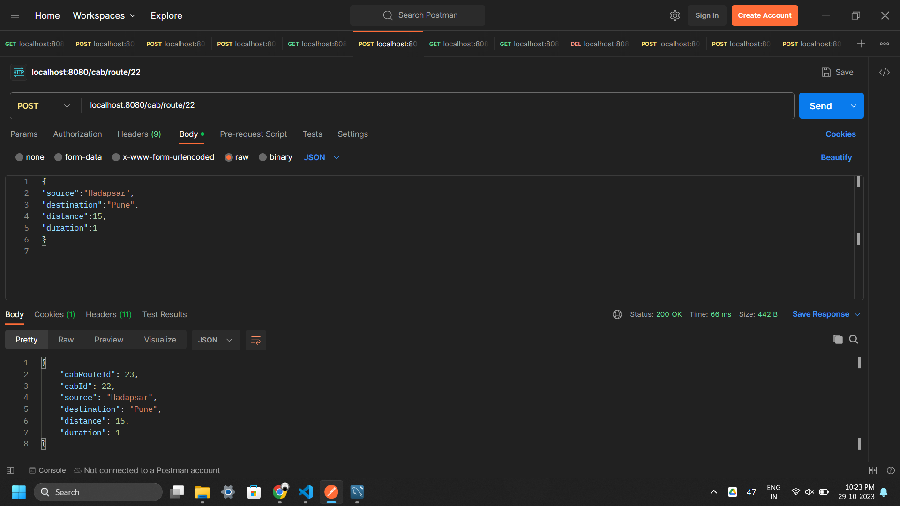Collapse request body JSON at line 1

tap(44, 181)
